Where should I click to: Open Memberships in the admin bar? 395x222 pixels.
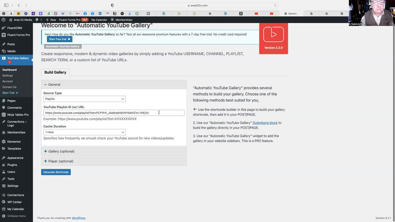point(121,20)
